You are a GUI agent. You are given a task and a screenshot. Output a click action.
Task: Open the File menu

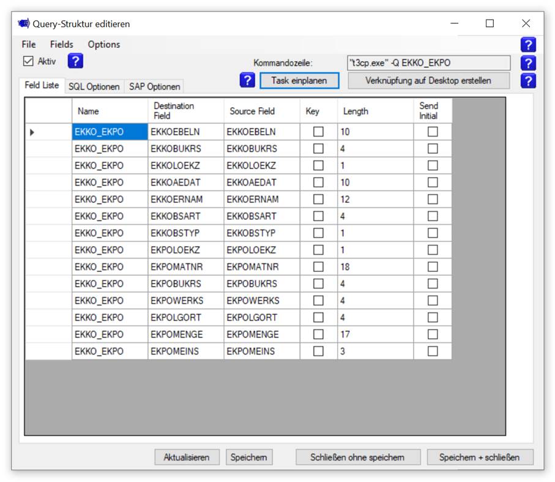[x=29, y=44]
